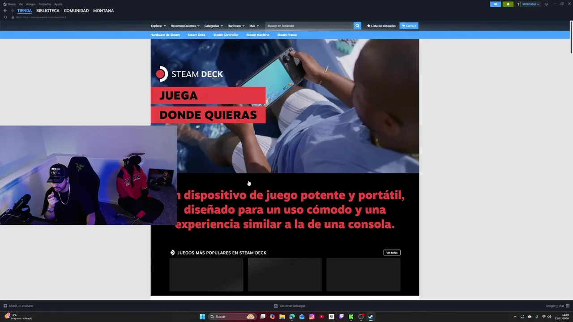
Task: Expand the Explorar dropdown
Action: [158, 26]
